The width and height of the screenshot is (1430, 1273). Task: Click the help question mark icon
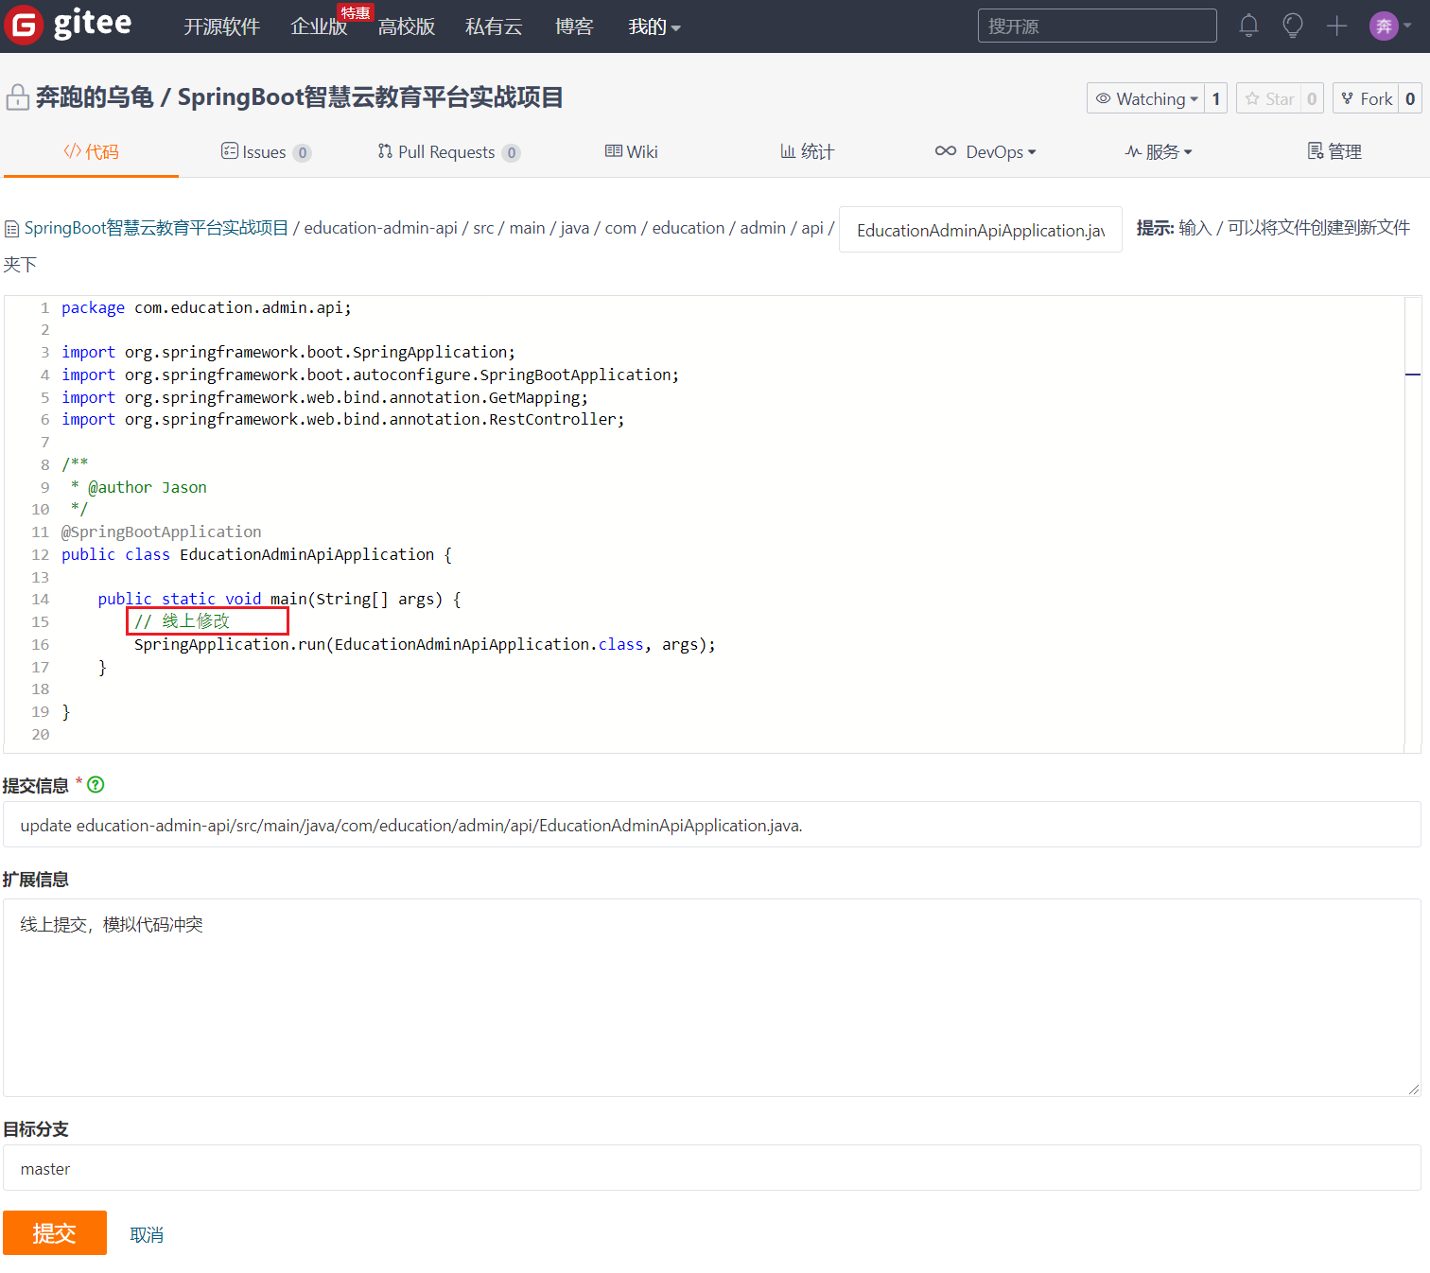tap(96, 784)
